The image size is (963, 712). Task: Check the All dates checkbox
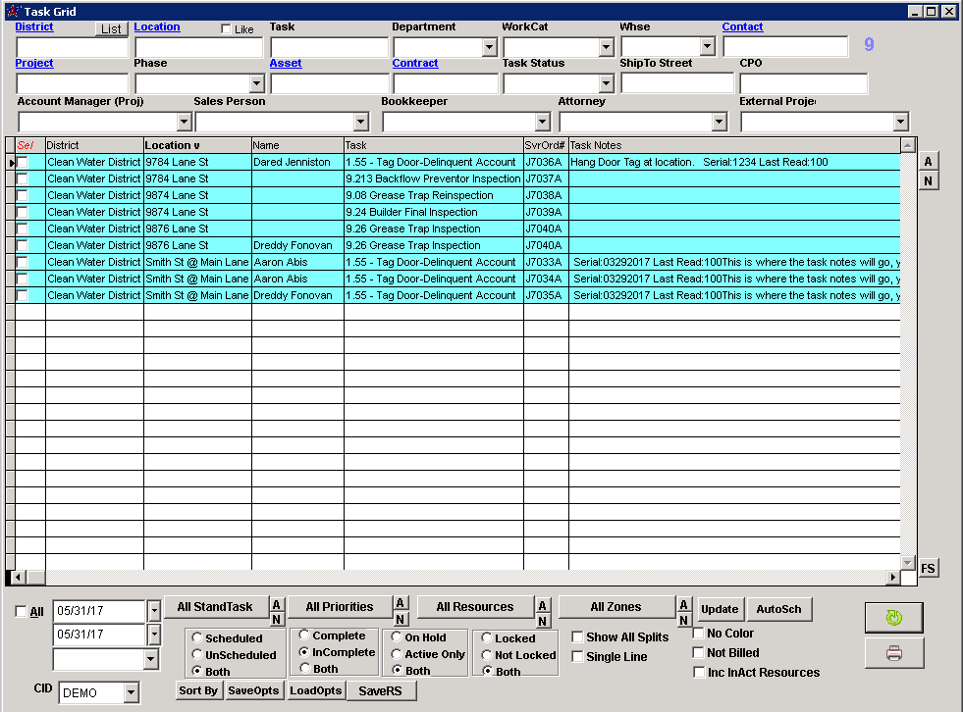21,611
